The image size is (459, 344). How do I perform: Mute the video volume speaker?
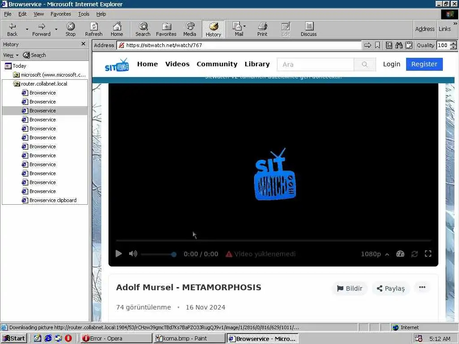click(x=133, y=254)
